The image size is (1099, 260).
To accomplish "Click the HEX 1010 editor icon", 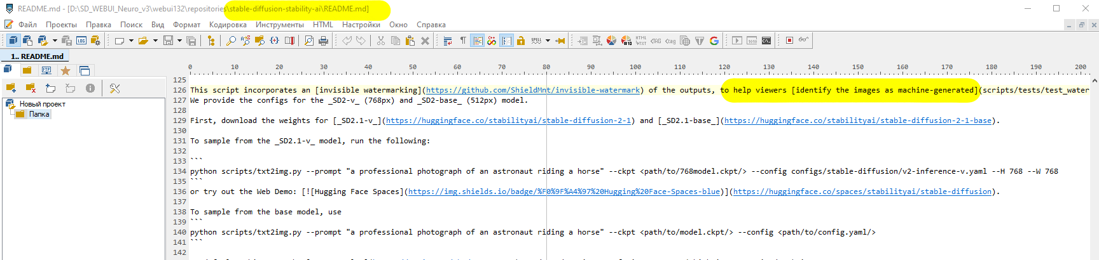I will [x=752, y=41].
